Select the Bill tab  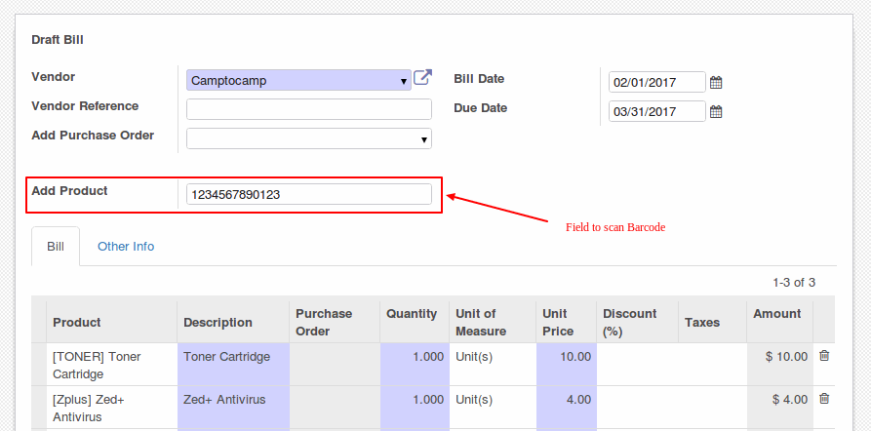[56, 246]
